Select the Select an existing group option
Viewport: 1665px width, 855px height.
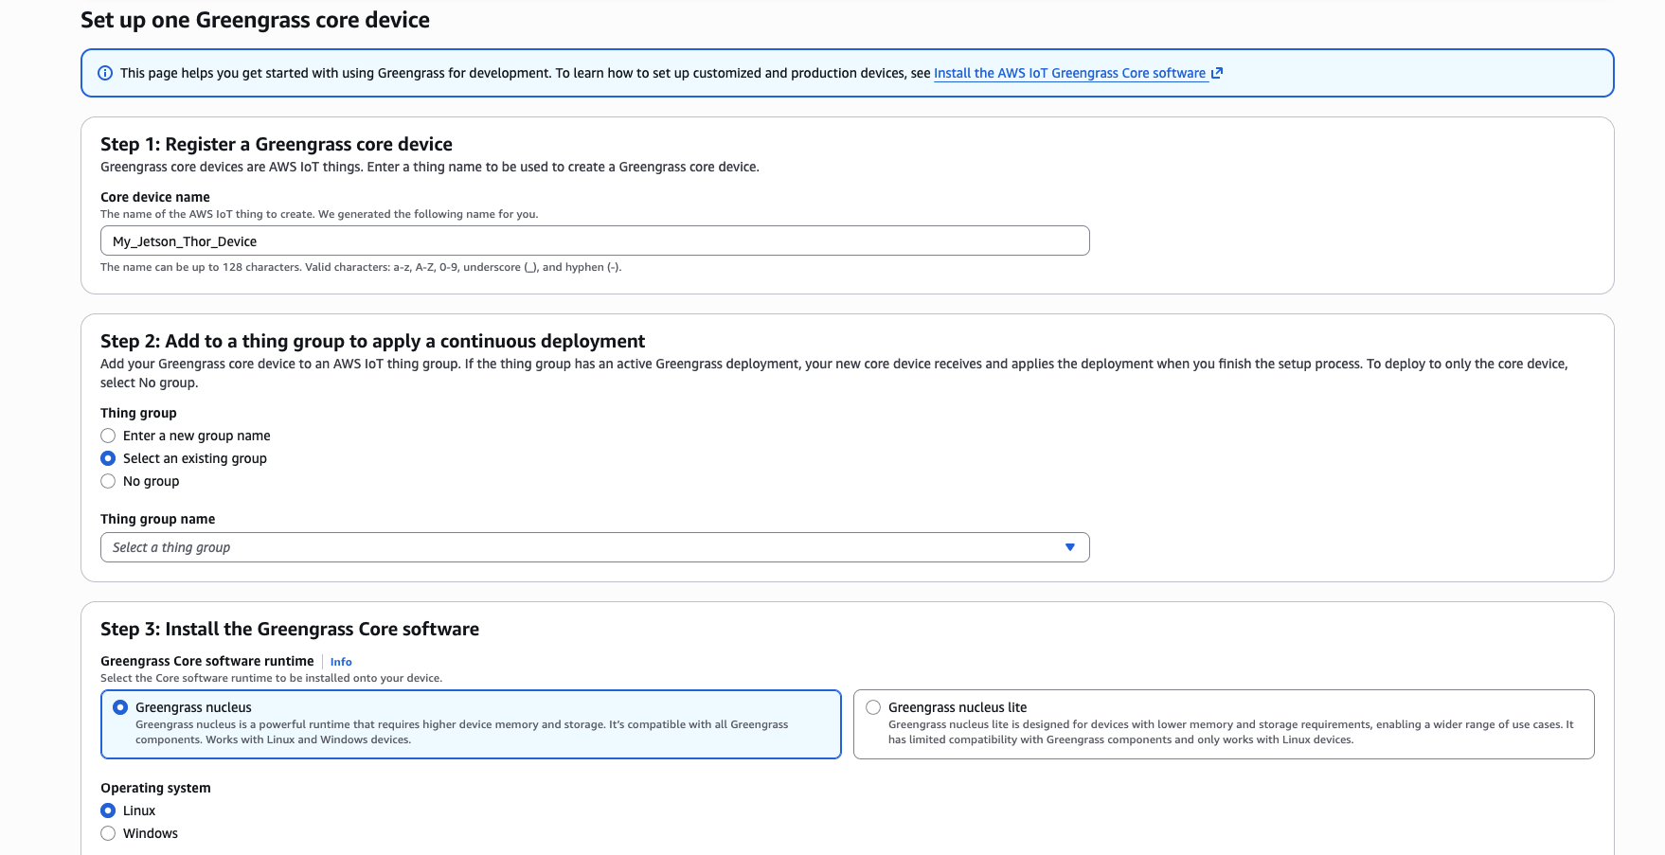108,458
